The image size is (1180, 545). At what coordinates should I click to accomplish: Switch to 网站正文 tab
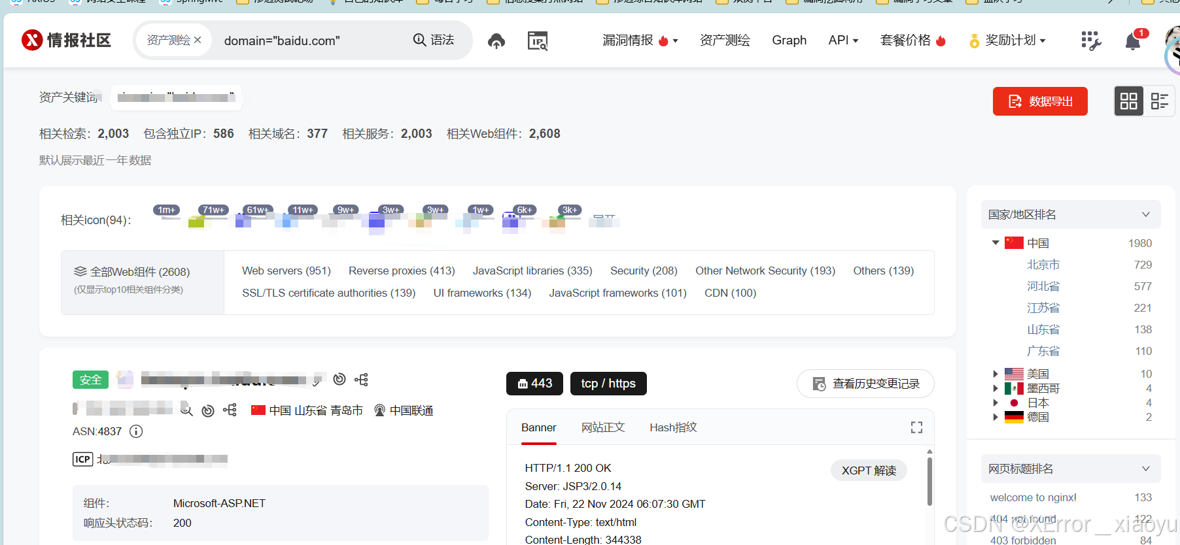[x=603, y=427]
